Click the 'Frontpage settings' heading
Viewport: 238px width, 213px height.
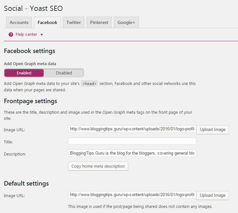click(31, 101)
